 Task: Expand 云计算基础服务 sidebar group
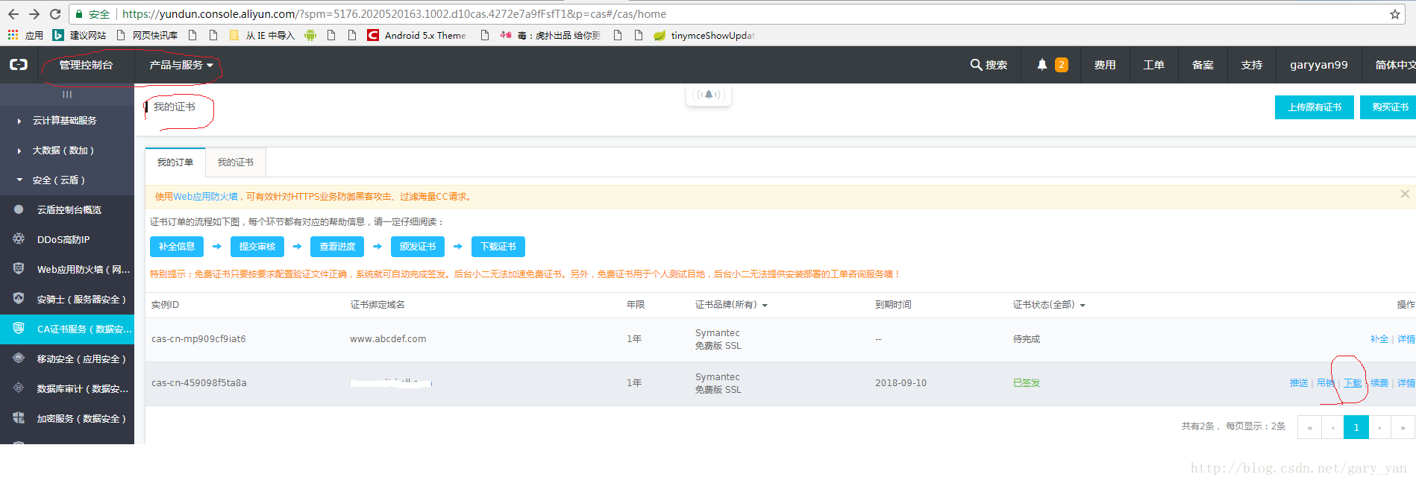point(67,121)
